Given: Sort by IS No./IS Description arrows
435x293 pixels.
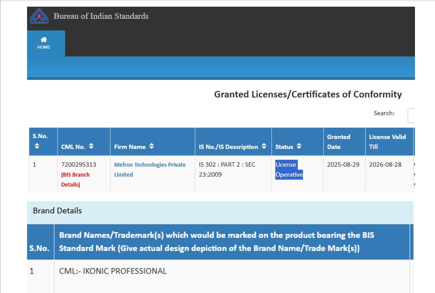Looking at the screenshot, I should 264,146.
